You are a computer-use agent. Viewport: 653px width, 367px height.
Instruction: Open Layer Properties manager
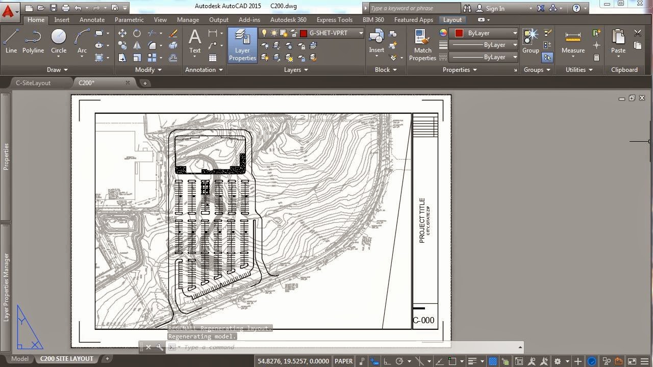tap(242, 45)
